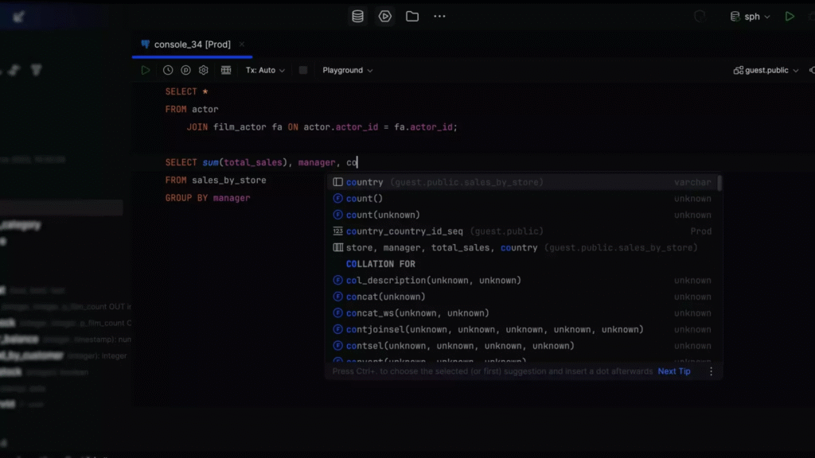Open the Services tool icon
Viewport: 815px width, 458px height.
pos(385,16)
